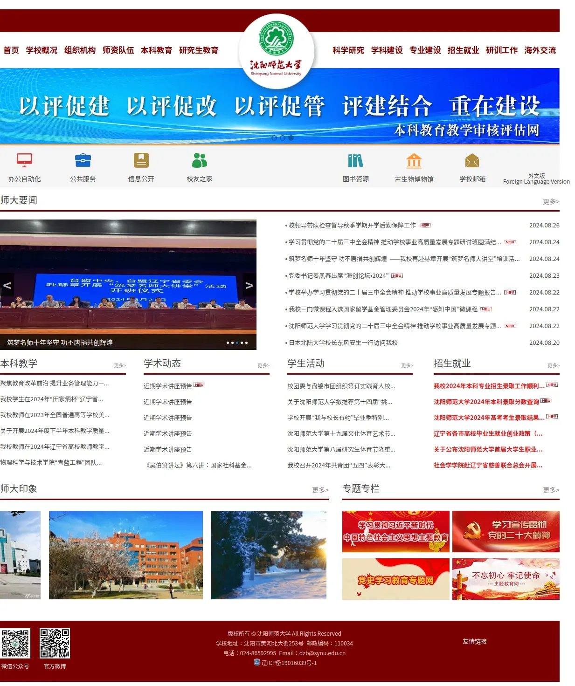Screen dimensions: 575x686
Task: Open 研究生教育 navigation menu
Action: coord(199,50)
